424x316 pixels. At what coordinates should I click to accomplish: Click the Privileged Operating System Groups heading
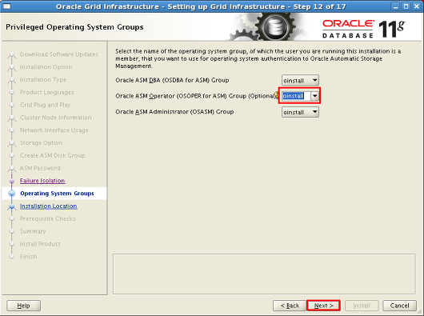pos(74,27)
